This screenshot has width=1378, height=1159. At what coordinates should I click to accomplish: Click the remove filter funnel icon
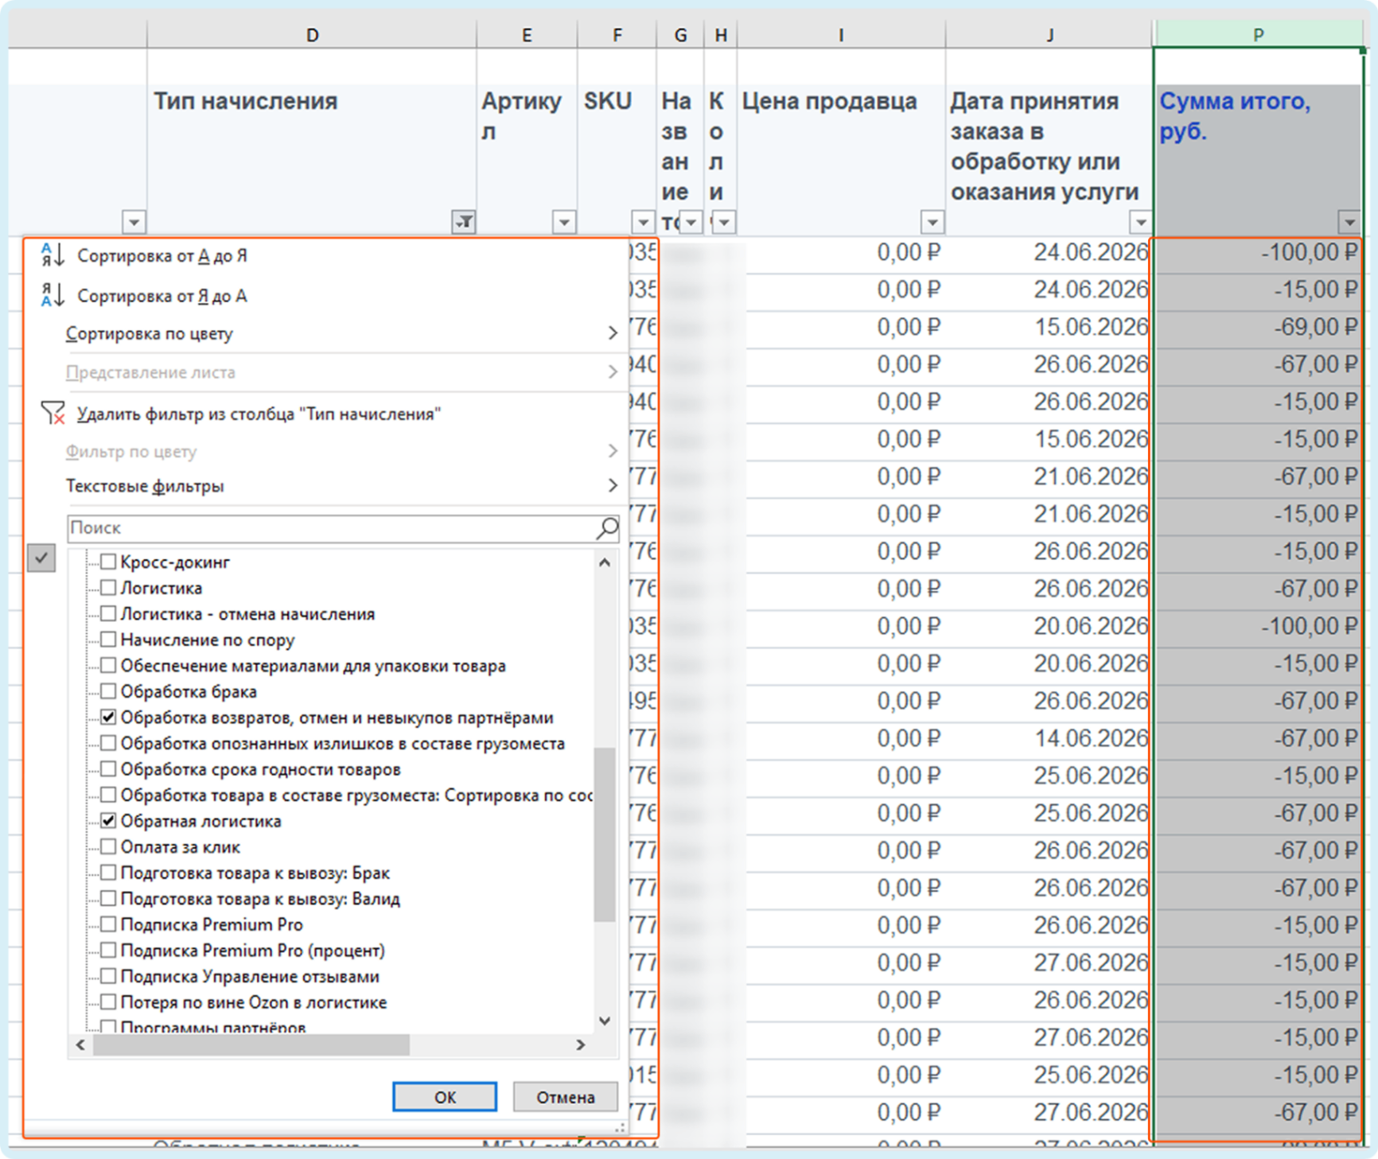[53, 413]
